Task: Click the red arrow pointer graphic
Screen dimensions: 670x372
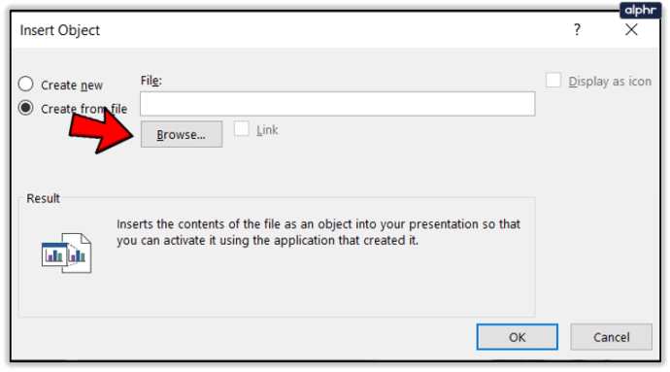Action: [x=101, y=130]
